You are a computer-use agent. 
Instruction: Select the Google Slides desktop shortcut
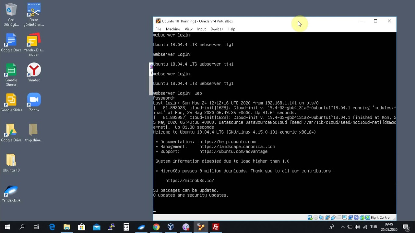(11, 103)
